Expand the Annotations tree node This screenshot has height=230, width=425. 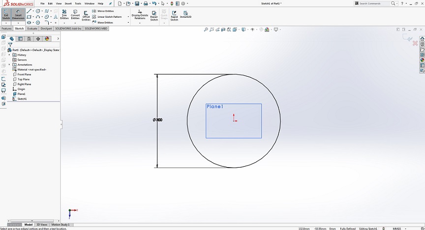(9, 64)
